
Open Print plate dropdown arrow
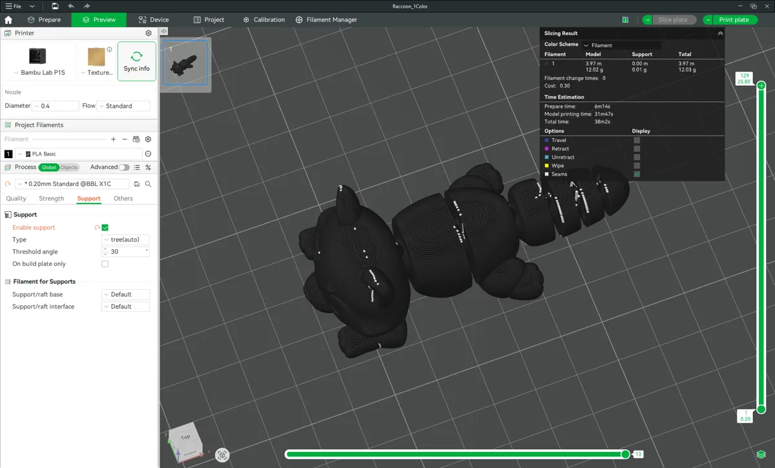tap(708, 20)
